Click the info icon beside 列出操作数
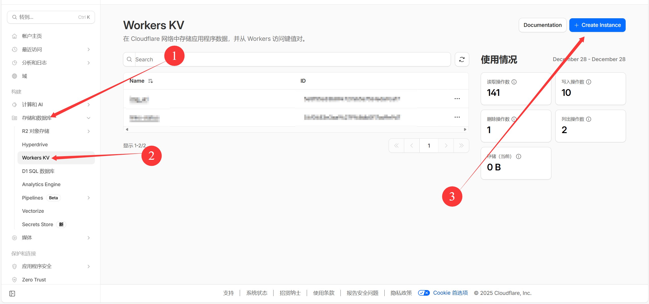Screen dimensions: 649x304 click(589, 119)
